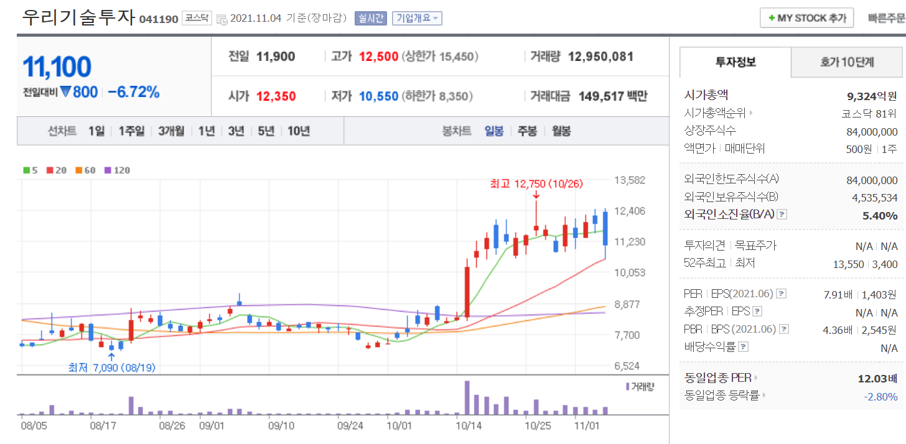Viewport: 906px width, 444px height.
Task: Select the 월봉 candlestick chart
Action: click(x=561, y=131)
